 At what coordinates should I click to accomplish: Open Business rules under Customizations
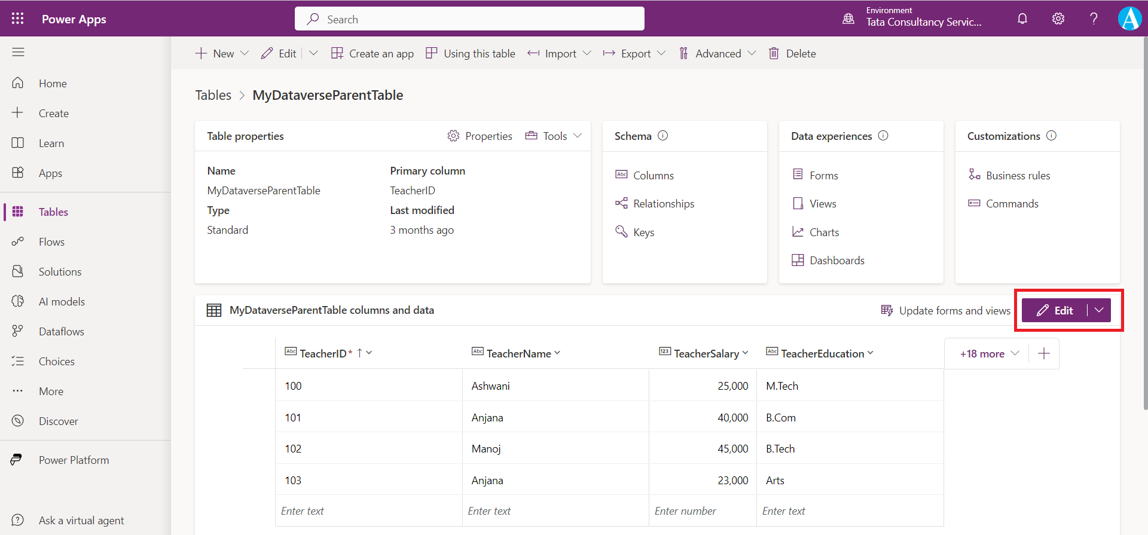pos(1018,176)
